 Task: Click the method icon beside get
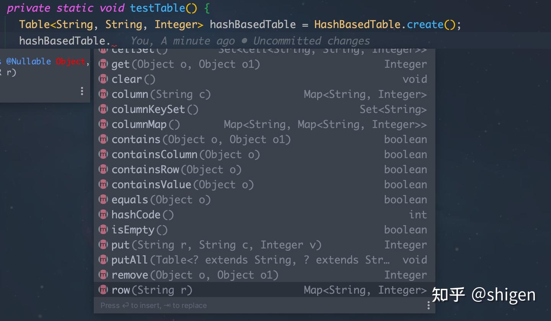coord(103,64)
